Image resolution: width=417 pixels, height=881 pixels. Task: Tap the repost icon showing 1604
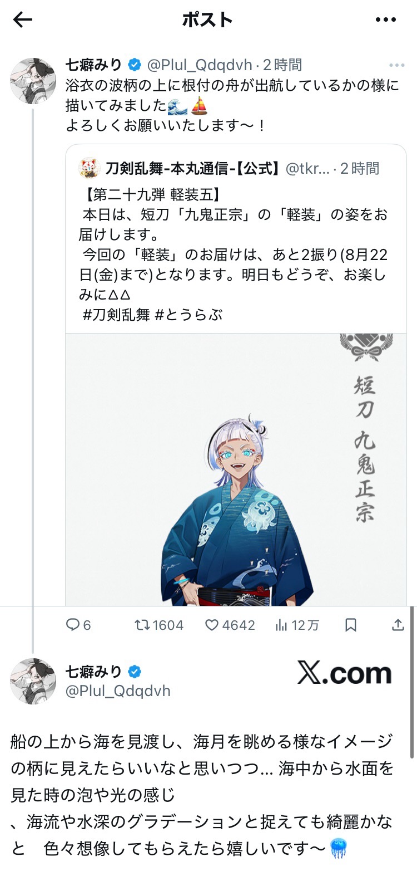pyautogui.click(x=159, y=625)
